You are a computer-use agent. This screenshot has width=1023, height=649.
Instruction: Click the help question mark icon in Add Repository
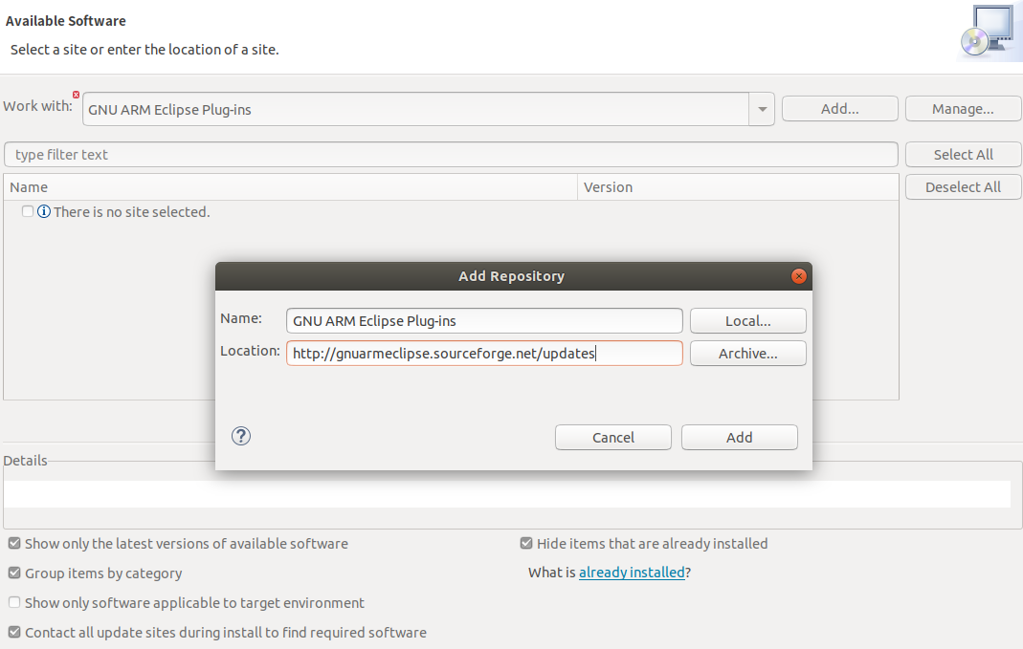[241, 436]
